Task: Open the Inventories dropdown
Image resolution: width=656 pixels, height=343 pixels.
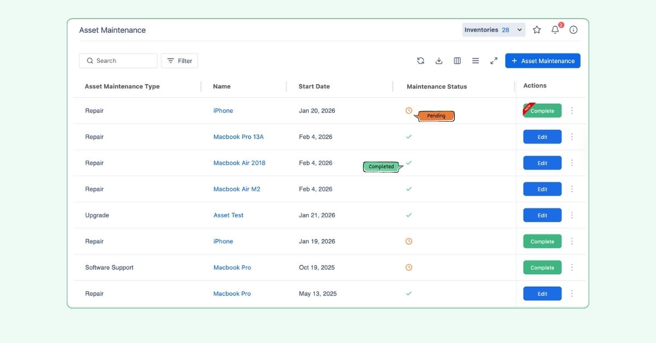Action: [x=494, y=30]
